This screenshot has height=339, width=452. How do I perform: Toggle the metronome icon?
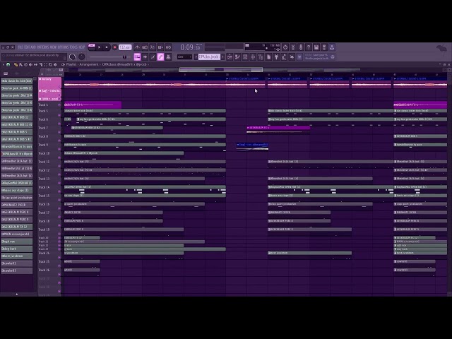pos(137,47)
